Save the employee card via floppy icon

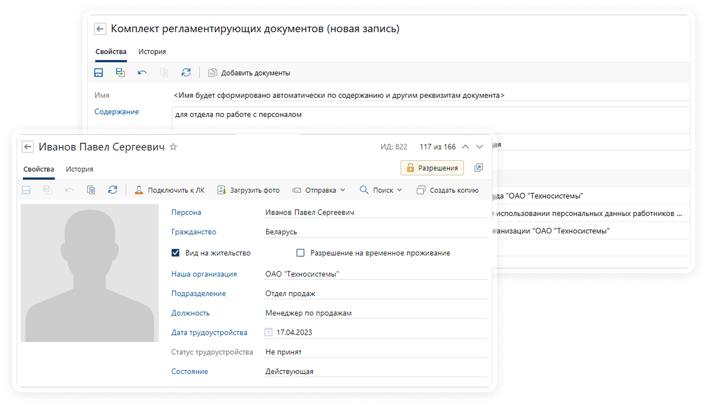pos(27,190)
